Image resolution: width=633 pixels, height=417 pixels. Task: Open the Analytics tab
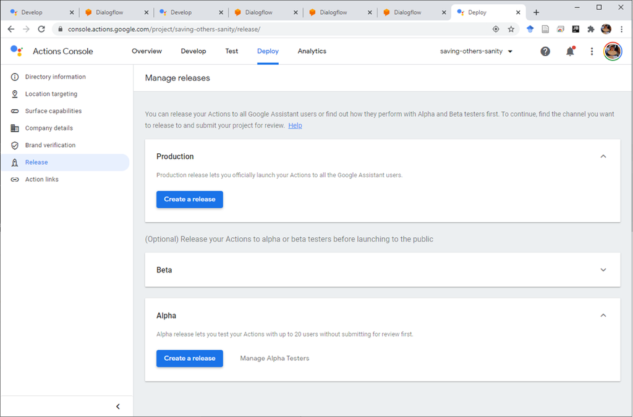pos(312,51)
